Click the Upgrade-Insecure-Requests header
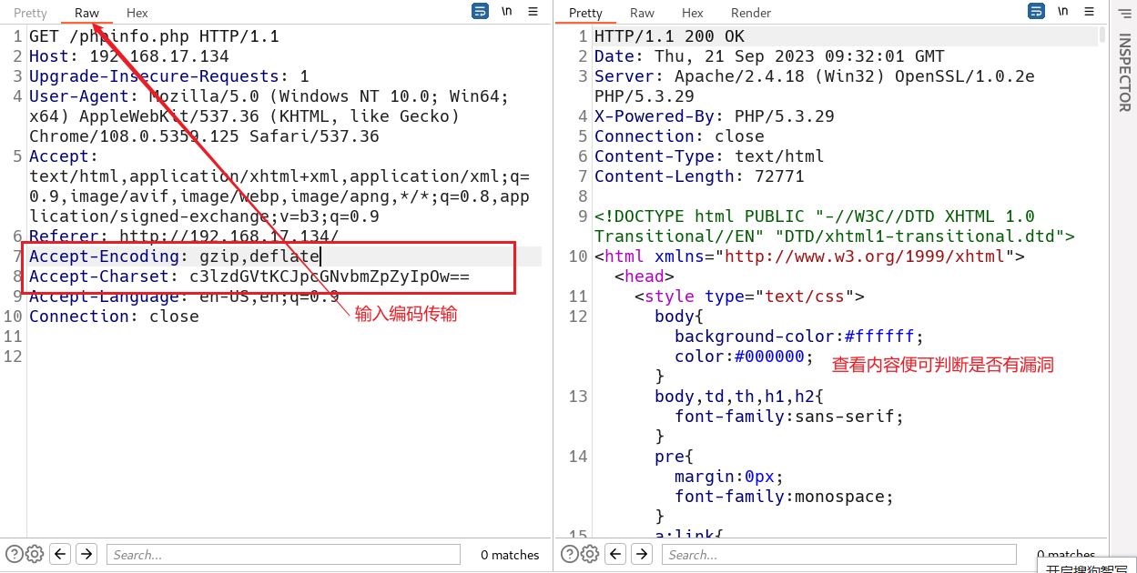The height and width of the screenshot is (573, 1137). point(169,76)
